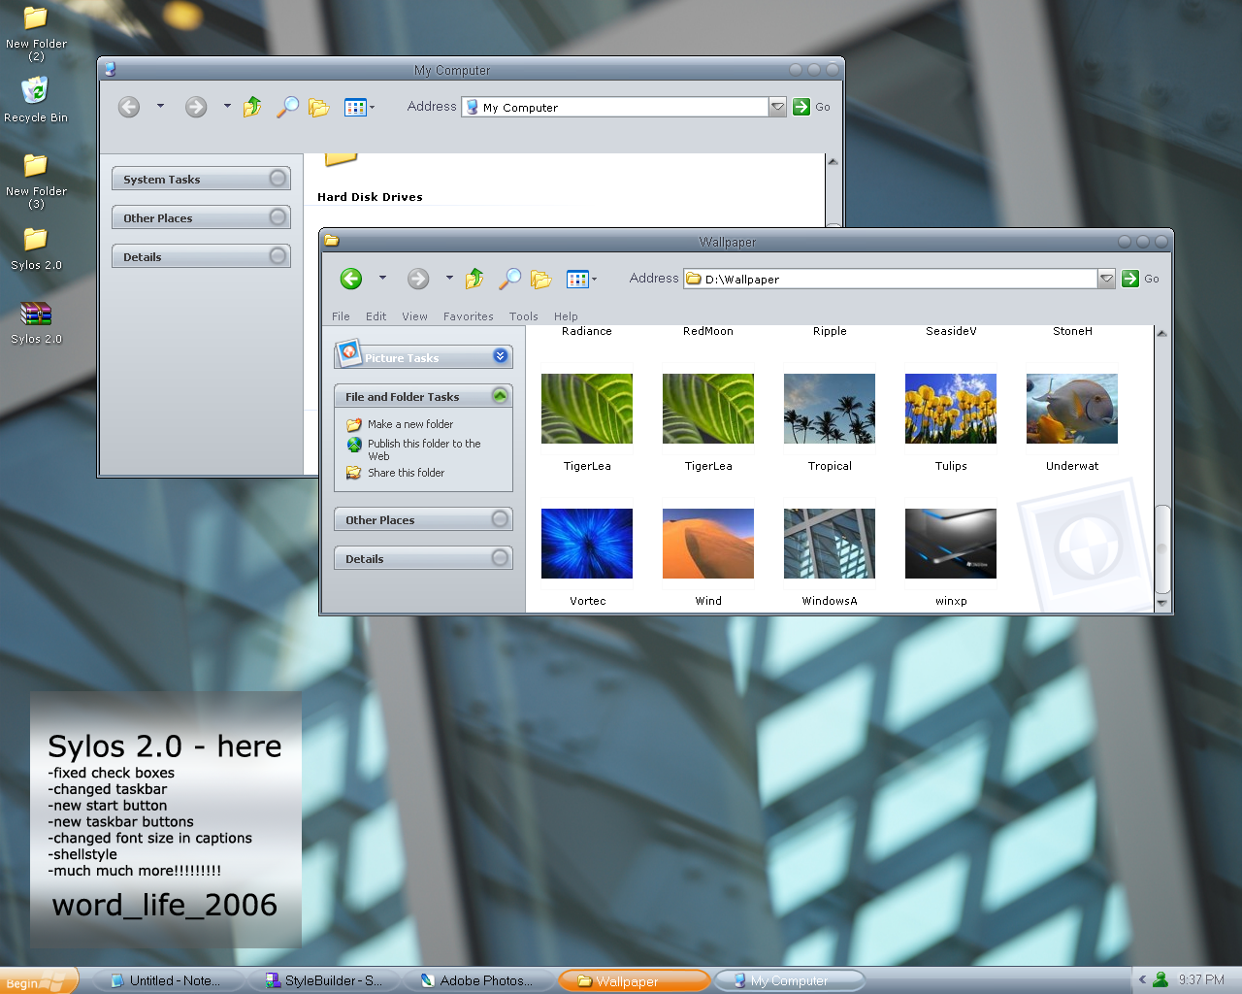Viewport: 1242px width, 994px height.
Task: Open Edit menu in Wallpaper window
Action: point(376,316)
